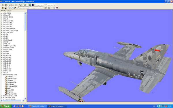Open the File menu
This screenshot has width=173, height=108.
click(3, 5)
